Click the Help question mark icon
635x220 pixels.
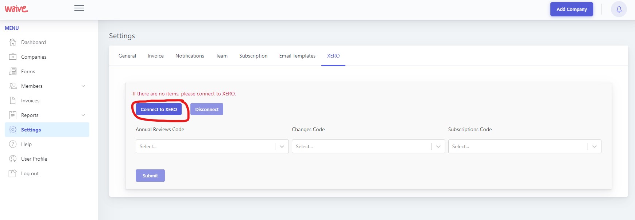(13, 144)
